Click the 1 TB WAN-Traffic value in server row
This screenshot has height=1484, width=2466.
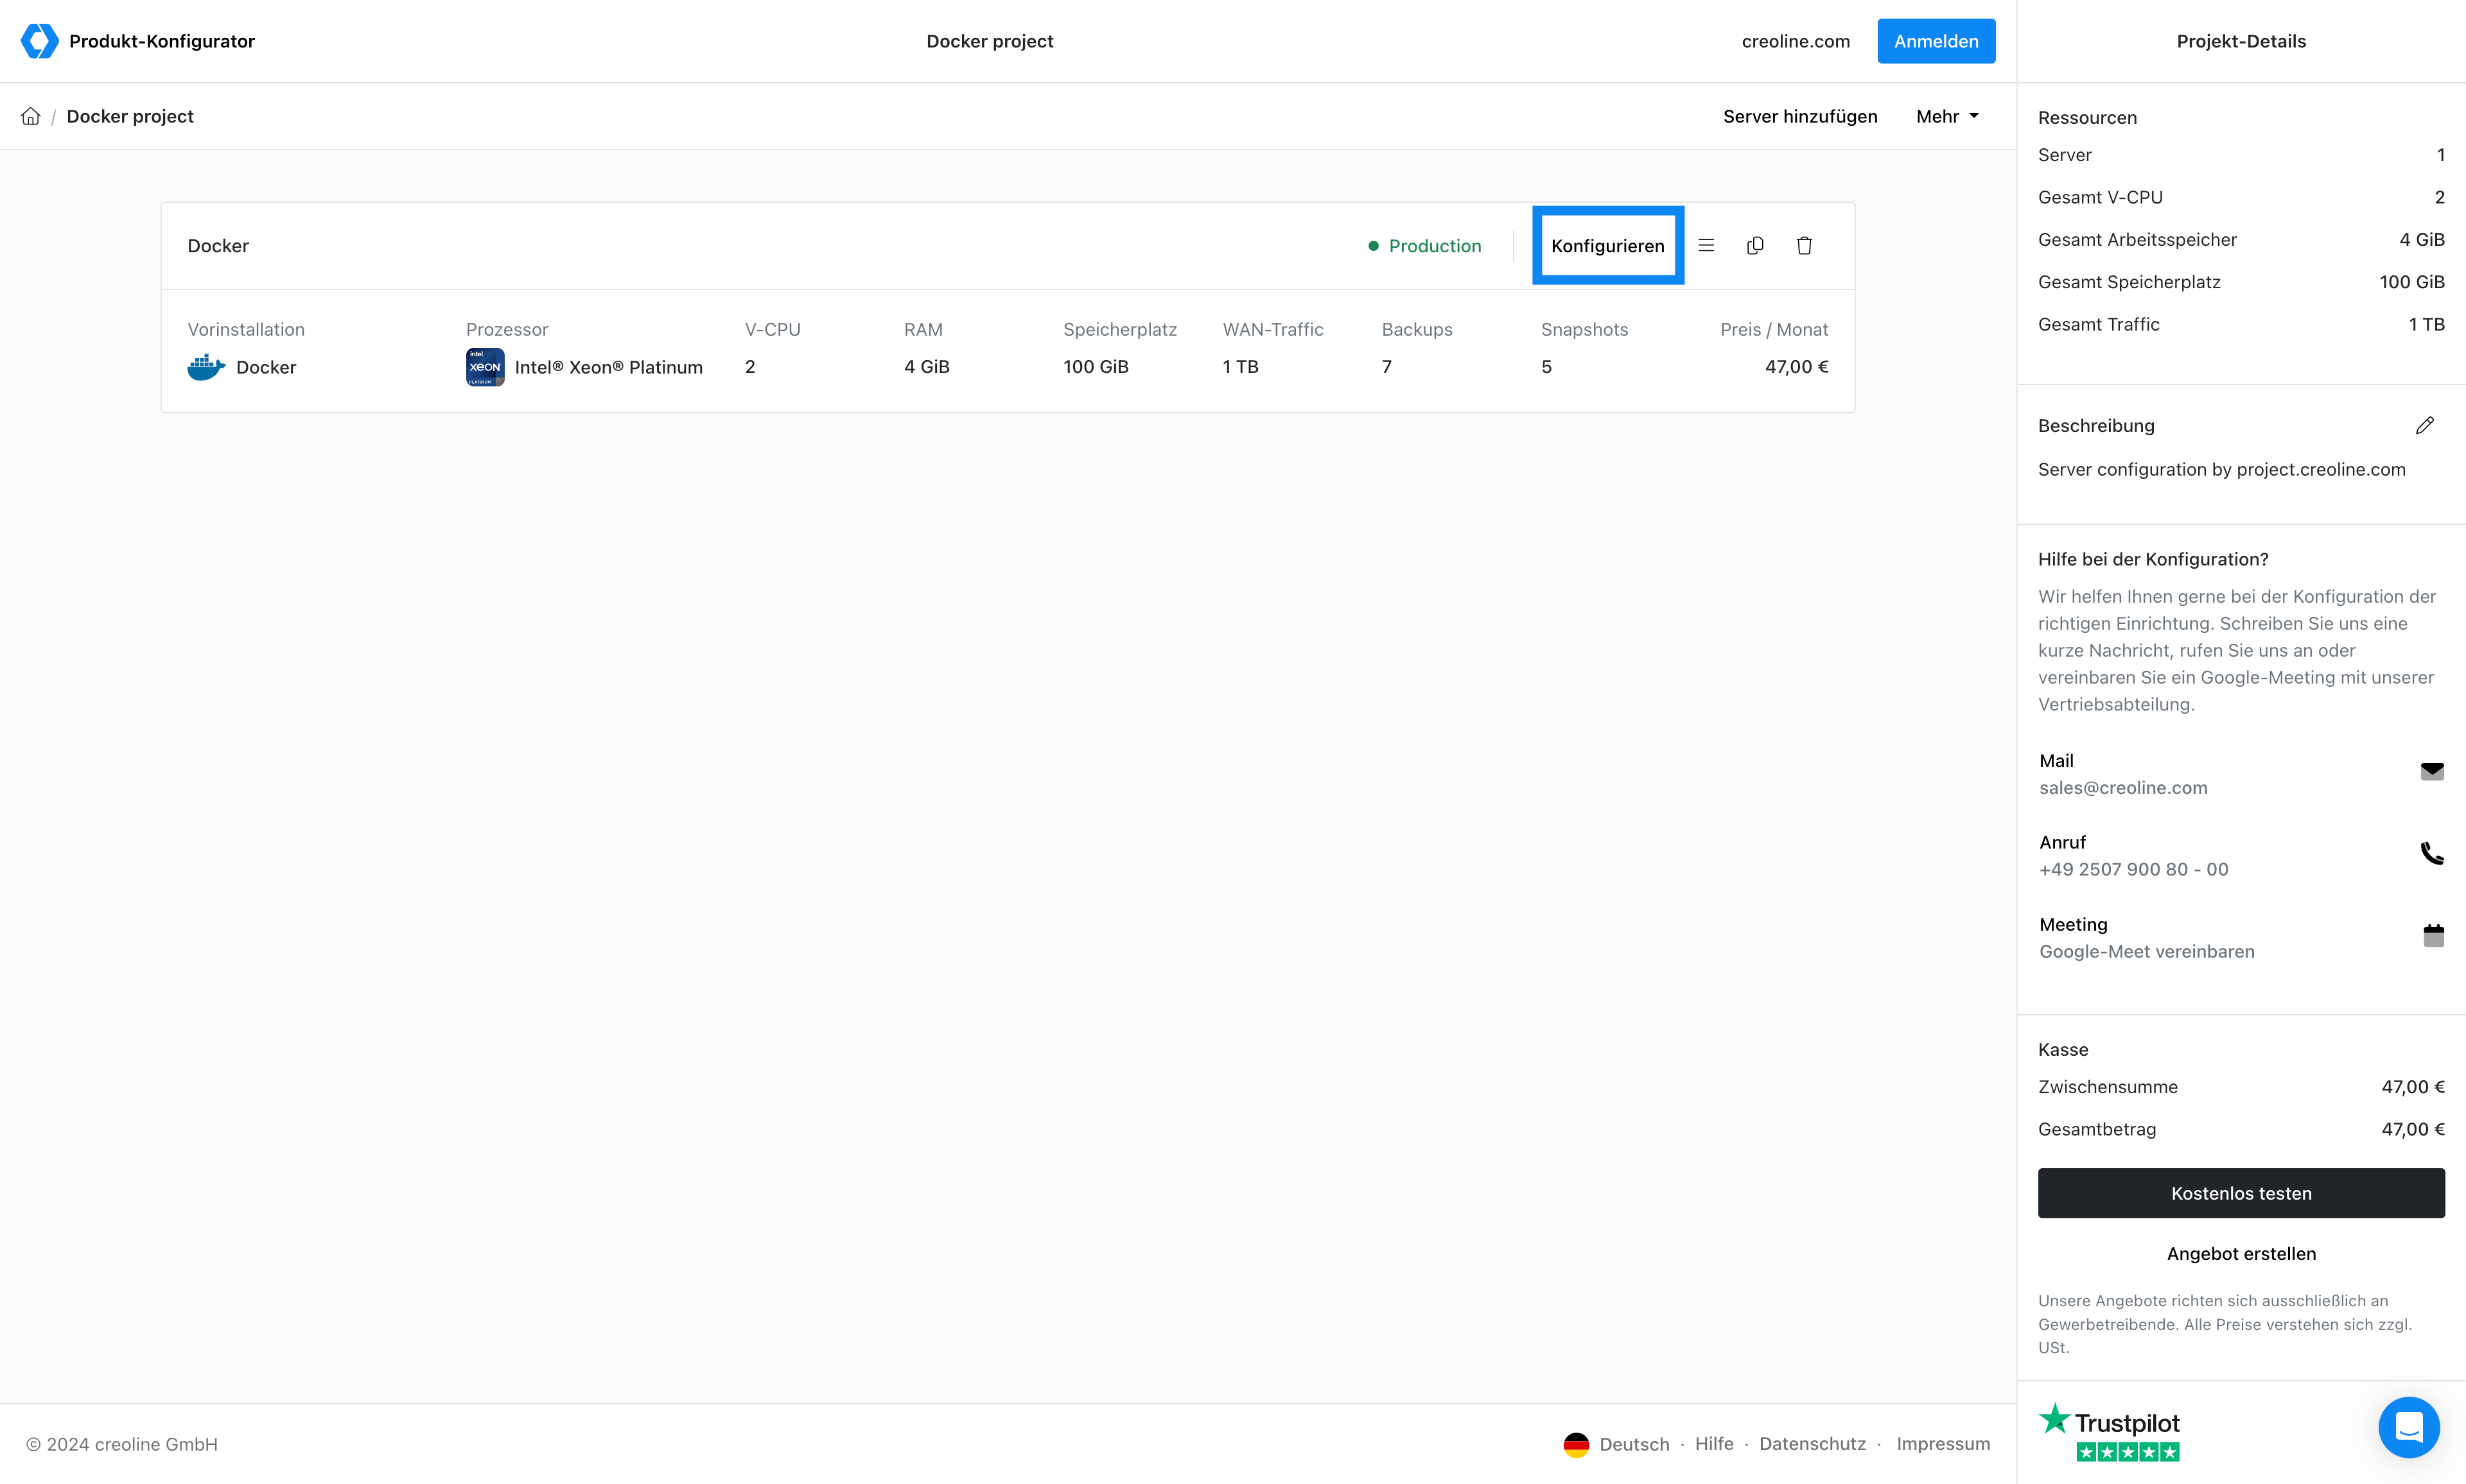[1241, 367]
